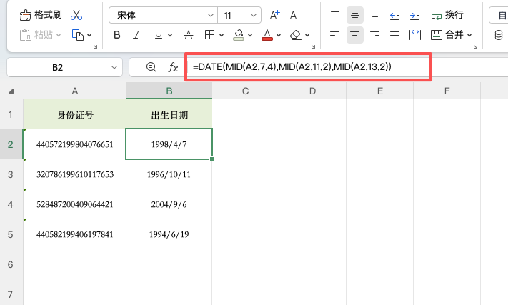Open the Copy options dropdown arrow

(89, 35)
